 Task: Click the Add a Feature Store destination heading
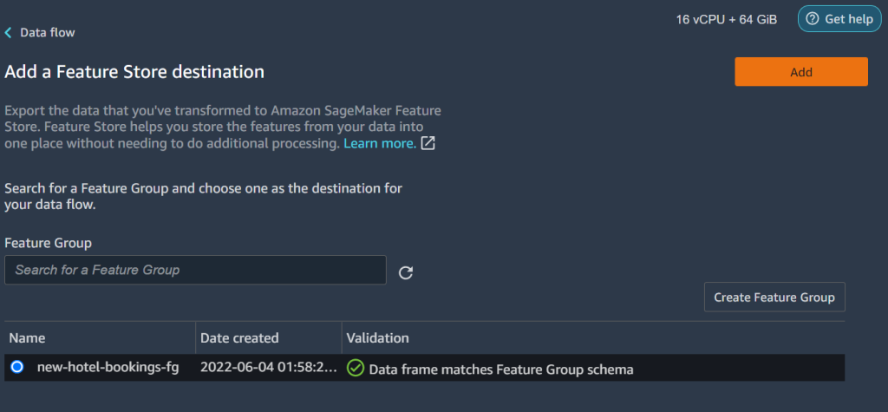point(134,71)
